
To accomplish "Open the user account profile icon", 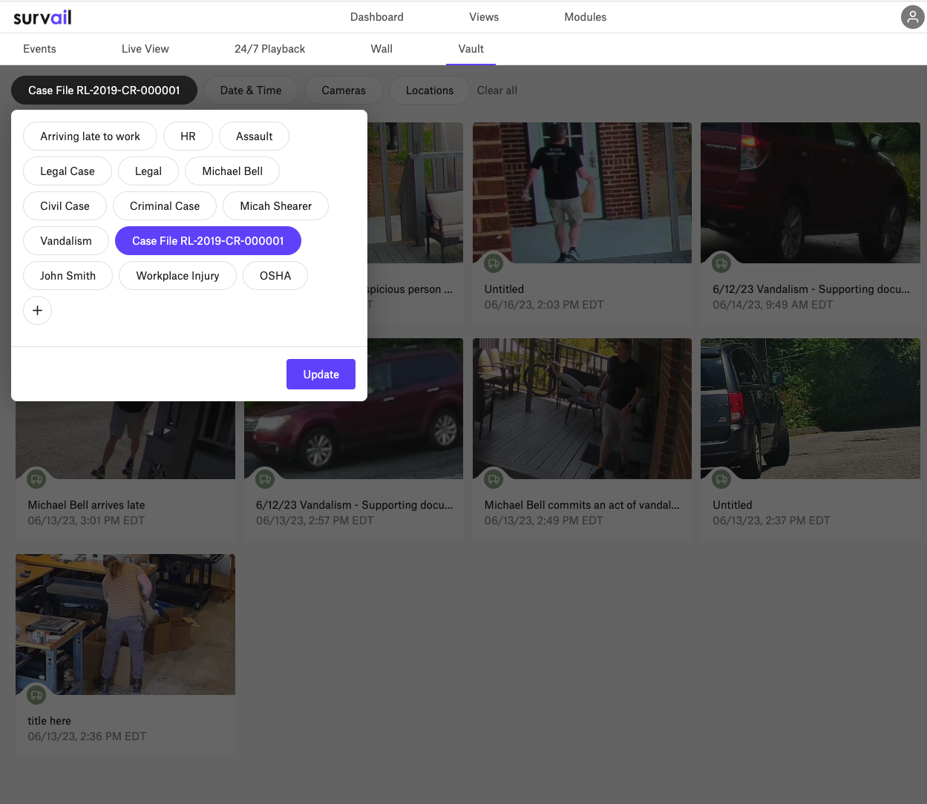I will [912, 16].
